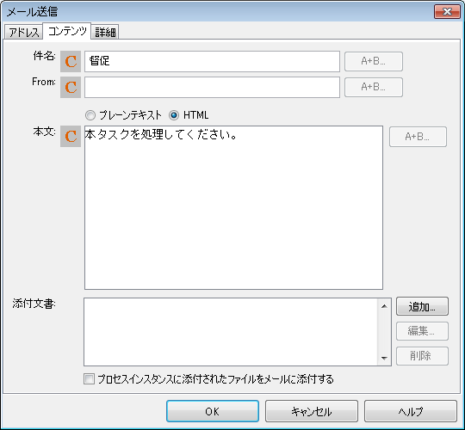
Task: Click the OK button
Action: pos(213,411)
